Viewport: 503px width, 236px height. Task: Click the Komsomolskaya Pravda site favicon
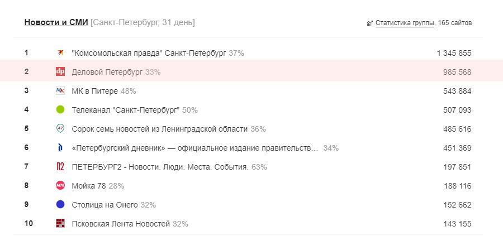[60, 53]
